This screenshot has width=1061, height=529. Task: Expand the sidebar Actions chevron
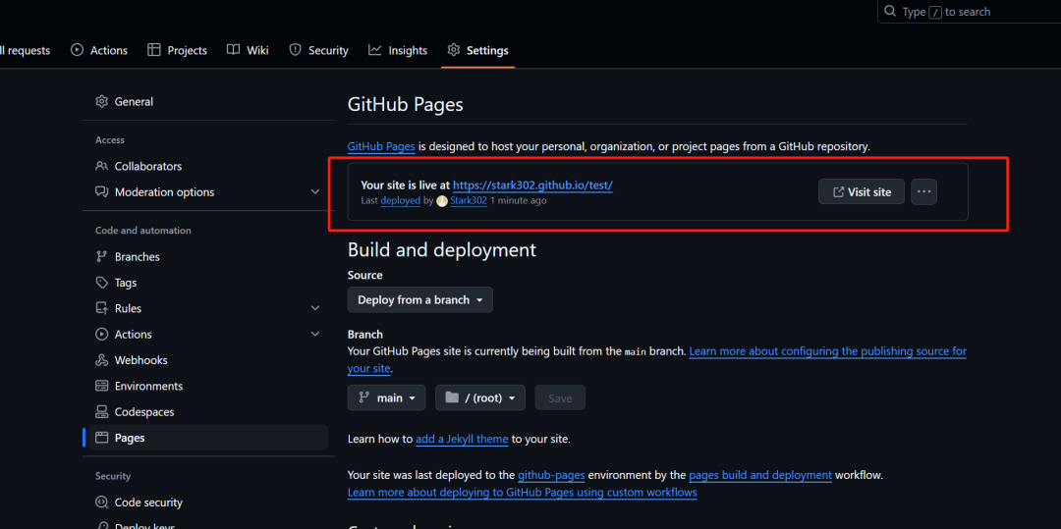coord(314,335)
